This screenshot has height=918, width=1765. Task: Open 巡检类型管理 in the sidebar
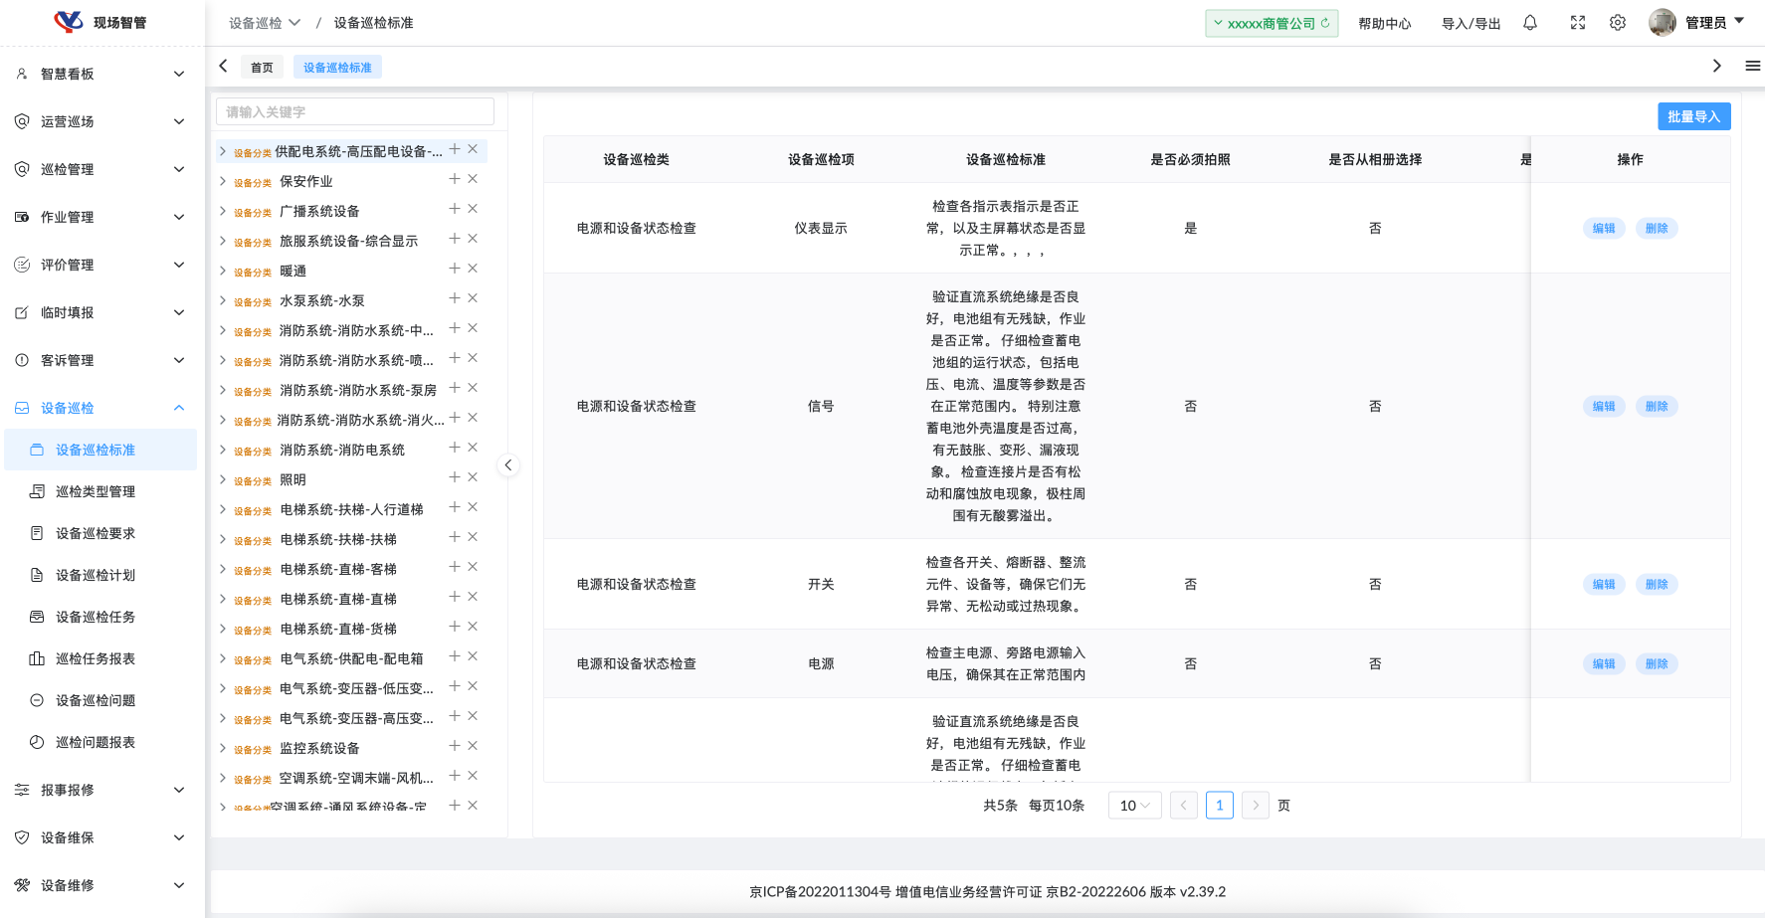click(96, 491)
